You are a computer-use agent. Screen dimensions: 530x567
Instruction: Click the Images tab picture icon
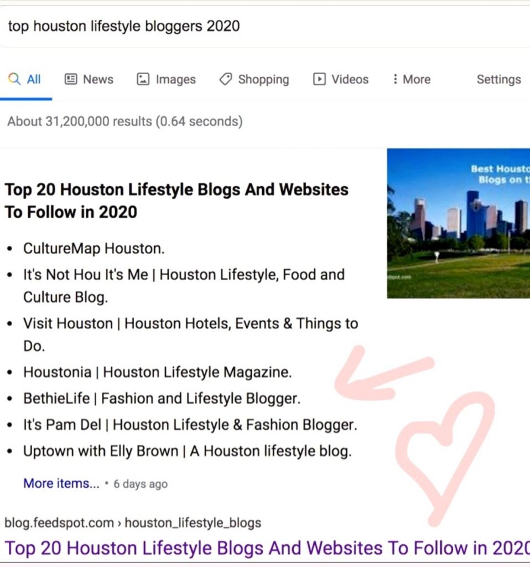[143, 79]
